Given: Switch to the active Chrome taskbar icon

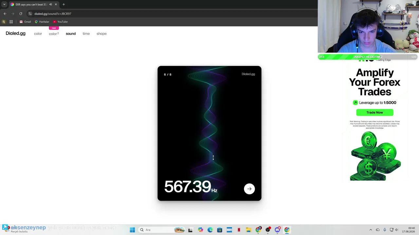Looking at the screenshot, I should [287, 230].
